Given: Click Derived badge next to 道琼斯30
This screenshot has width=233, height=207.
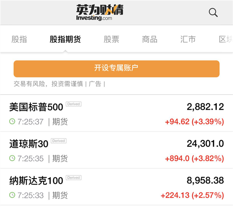Looking at the screenshot, I should (x=59, y=141).
